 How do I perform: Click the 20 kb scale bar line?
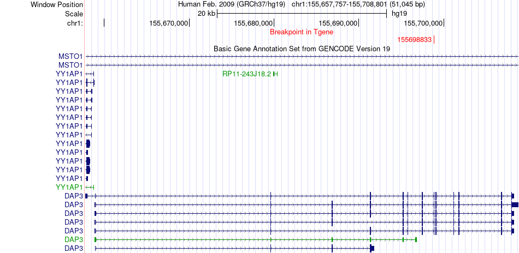[x=302, y=14]
